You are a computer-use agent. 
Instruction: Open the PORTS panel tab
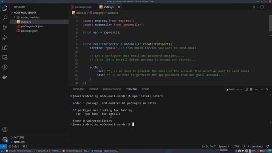146,89
